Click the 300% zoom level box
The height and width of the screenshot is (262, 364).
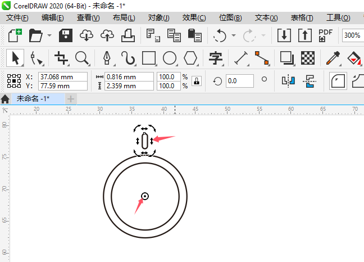click(x=352, y=35)
